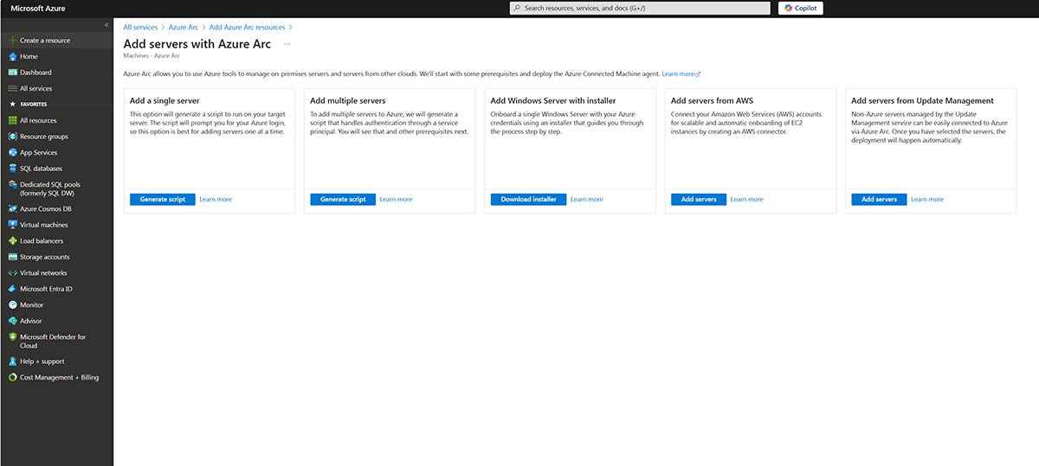The image size is (1039, 466).
Task: Go to Azure Arc breadcrumb
Action: 184,28
